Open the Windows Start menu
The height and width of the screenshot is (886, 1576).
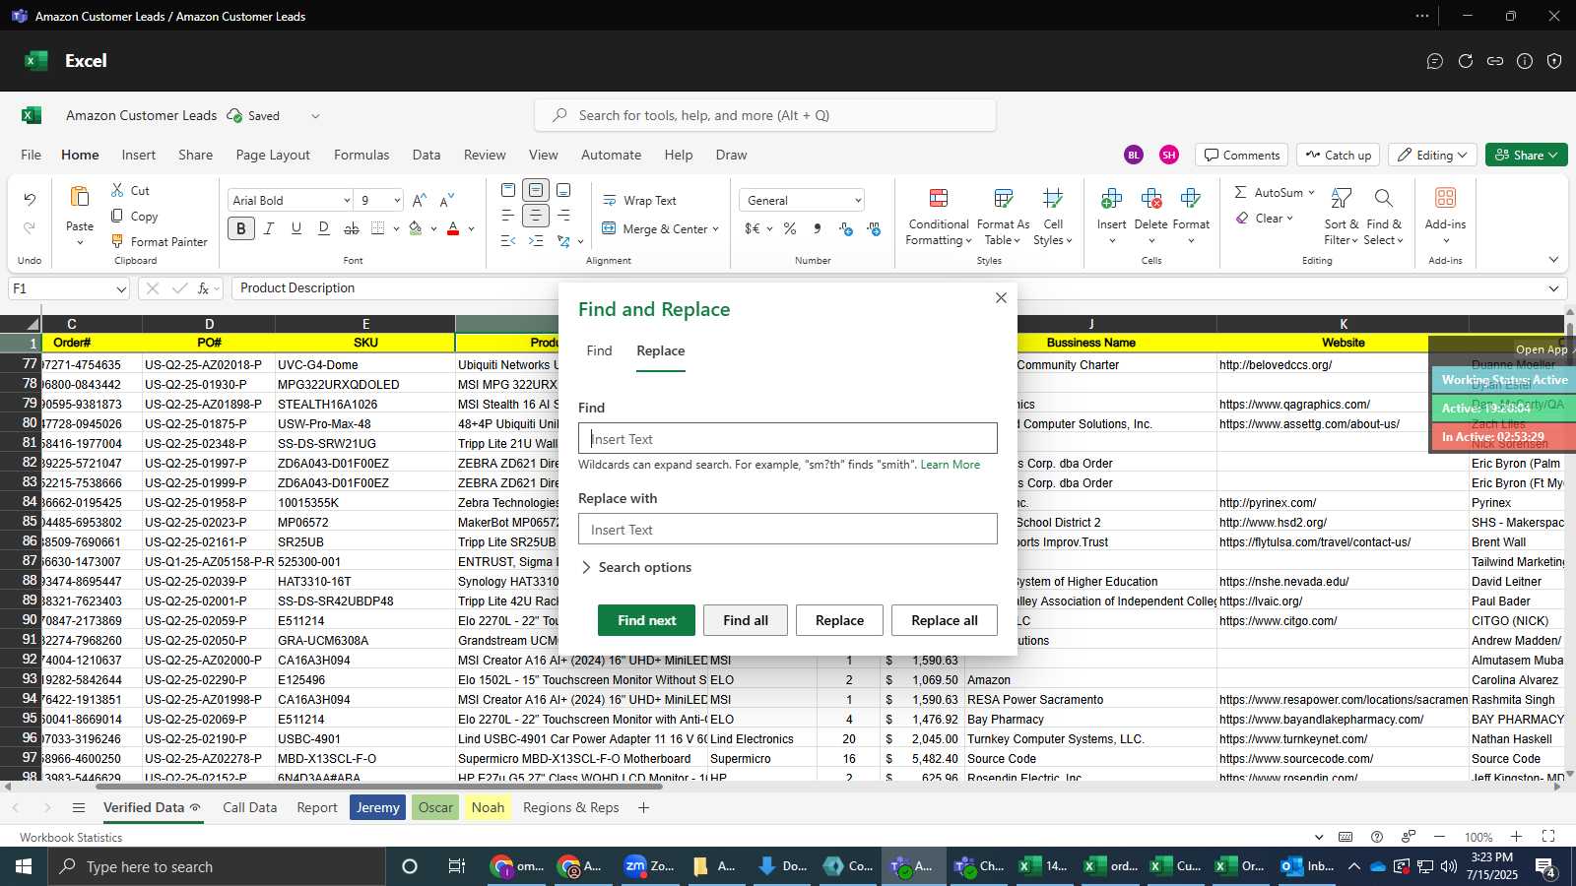click(24, 866)
